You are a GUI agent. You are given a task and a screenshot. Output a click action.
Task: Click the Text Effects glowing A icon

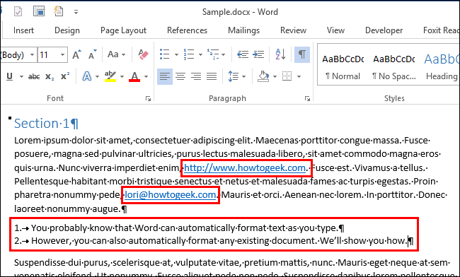click(86, 76)
